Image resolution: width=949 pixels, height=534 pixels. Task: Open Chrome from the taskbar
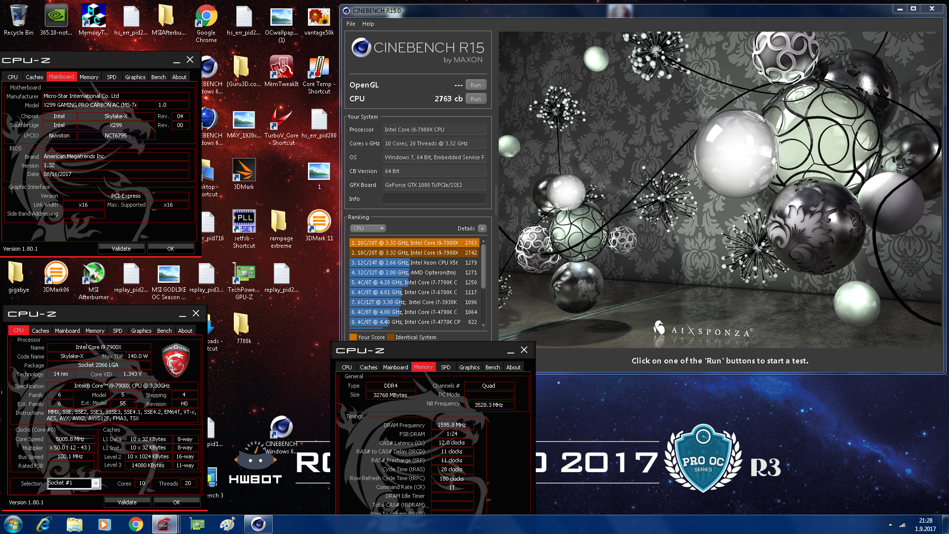pyautogui.click(x=135, y=524)
